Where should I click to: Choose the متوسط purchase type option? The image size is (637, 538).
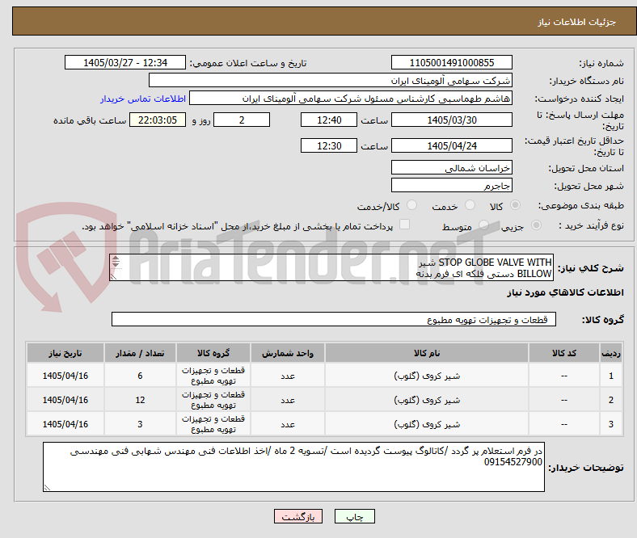483,225
